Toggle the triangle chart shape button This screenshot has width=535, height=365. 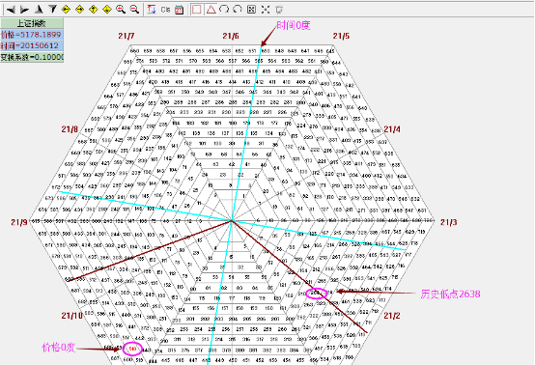[211, 10]
